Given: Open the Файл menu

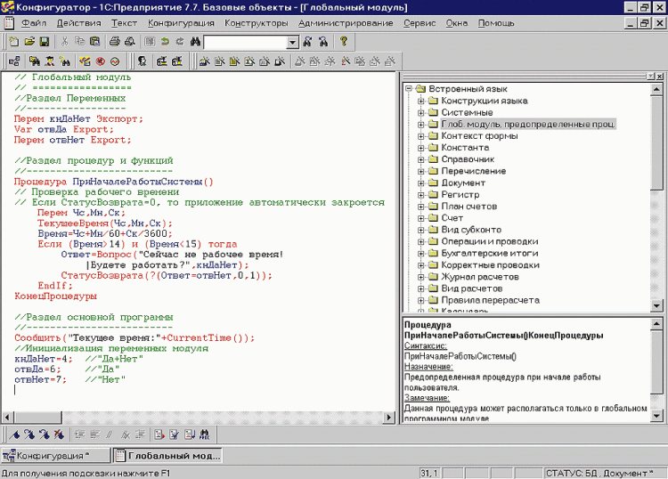Looking at the screenshot, I should (x=34, y=23).
